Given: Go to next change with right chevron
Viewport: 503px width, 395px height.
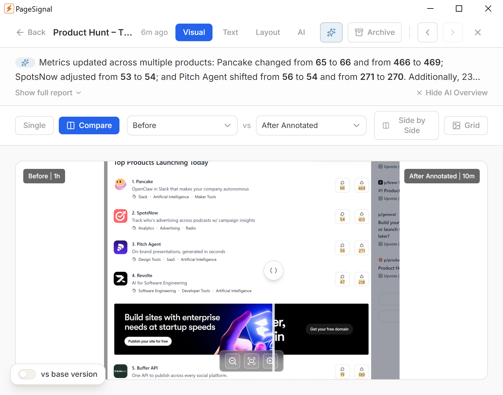Looking at the screenshot, I should coord(452,32).
